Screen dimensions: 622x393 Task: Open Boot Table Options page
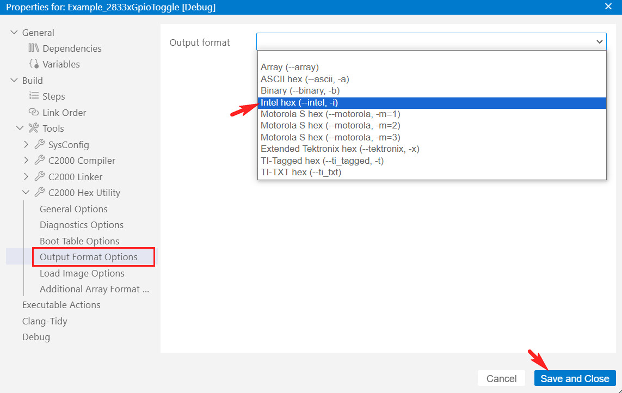[79, 241]
